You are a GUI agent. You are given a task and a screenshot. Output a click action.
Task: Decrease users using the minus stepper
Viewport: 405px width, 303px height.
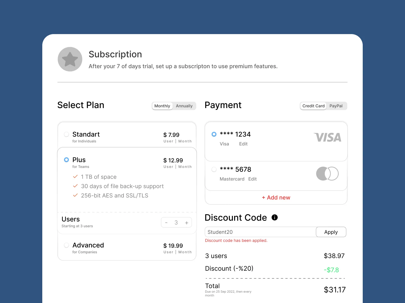166,222
